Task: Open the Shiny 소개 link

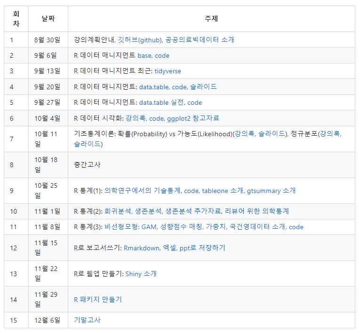Action: point(141,274)
